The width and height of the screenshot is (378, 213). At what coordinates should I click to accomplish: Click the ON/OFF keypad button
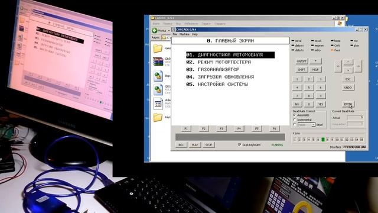[302, 61]
